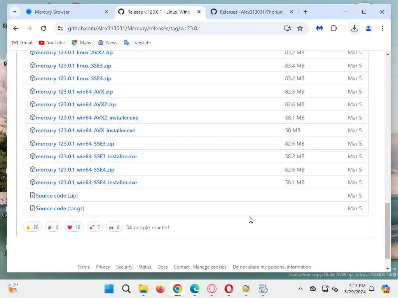Open the Security footer link
The height and width of the screenshot is (298, 398).
124,267
